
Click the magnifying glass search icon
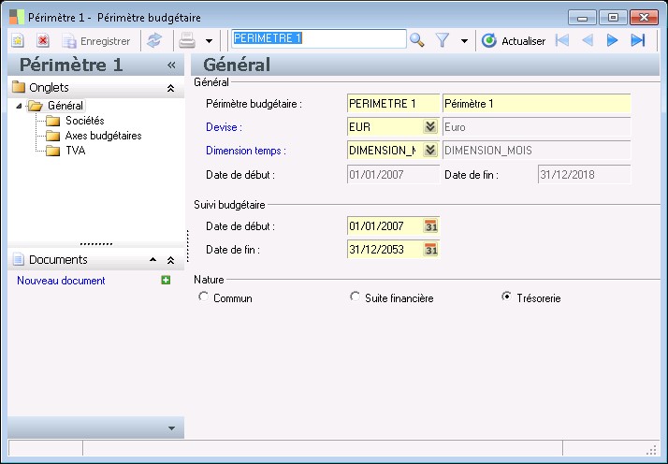point(416,40)
